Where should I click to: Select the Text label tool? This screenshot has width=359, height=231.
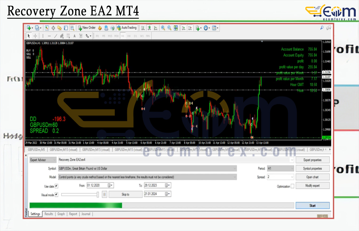[x=74, y=36]
